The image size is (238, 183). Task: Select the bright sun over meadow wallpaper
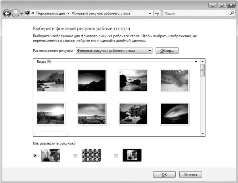(51, 114)
